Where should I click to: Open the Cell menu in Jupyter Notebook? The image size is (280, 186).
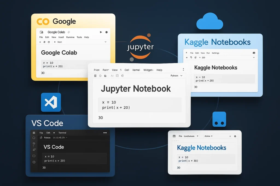127,70
